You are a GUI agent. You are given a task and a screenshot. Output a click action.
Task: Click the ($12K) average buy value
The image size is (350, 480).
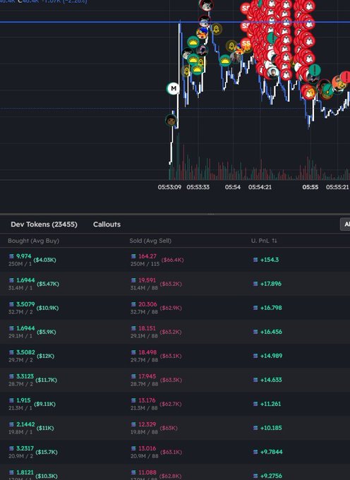45,356
